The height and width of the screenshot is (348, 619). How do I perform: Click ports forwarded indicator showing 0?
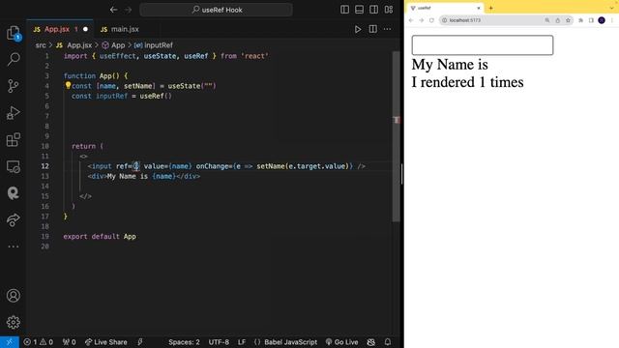[x=69, y=342]
